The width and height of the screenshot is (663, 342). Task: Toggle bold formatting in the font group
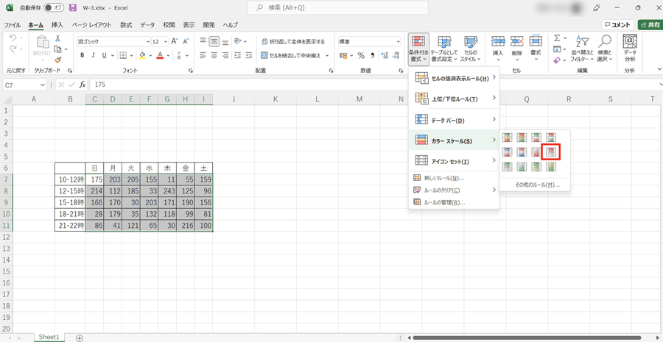[83, 55]
